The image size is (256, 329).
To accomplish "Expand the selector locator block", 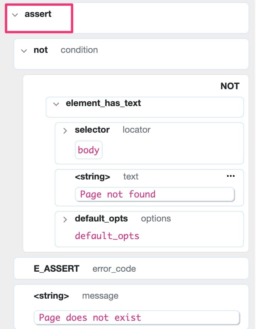I will coord(64,130).
